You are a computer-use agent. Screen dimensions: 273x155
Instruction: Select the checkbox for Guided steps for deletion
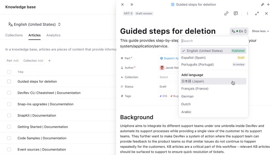point(9,81)
